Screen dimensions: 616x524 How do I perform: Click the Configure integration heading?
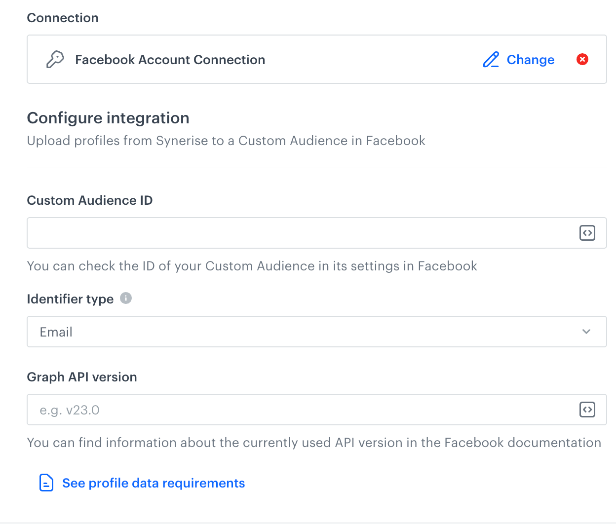108,118
